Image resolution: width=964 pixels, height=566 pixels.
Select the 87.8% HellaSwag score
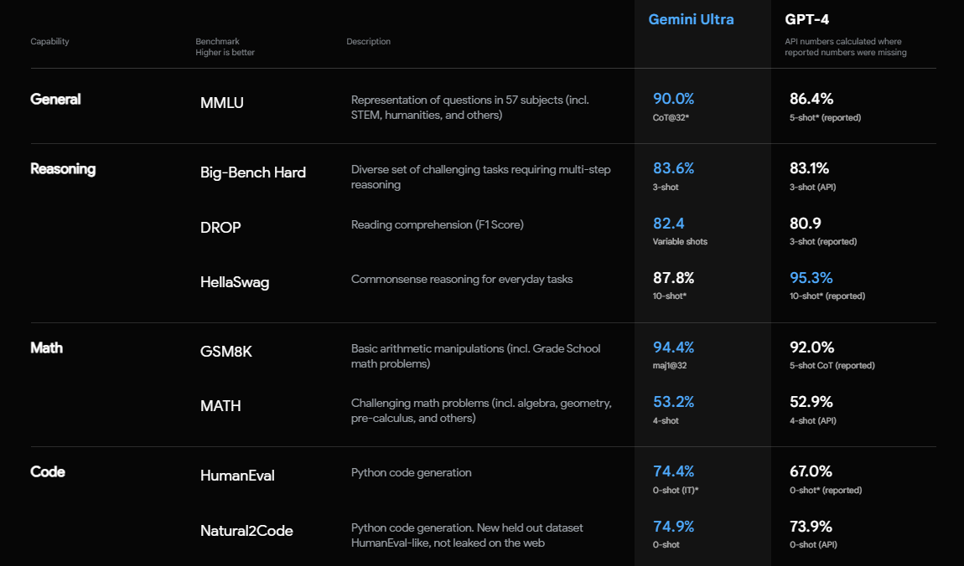pos(673,278)
